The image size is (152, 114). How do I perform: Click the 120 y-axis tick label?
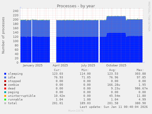[x=16, y=37]
